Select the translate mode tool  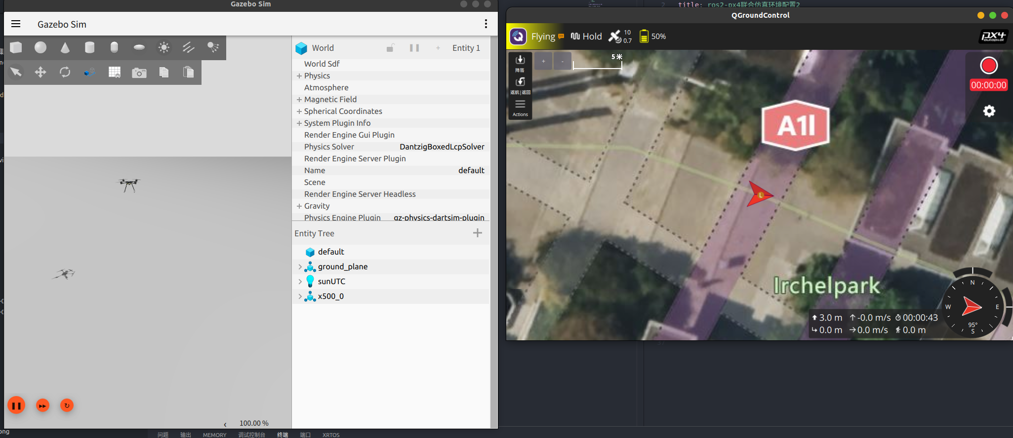pos(41,73)
